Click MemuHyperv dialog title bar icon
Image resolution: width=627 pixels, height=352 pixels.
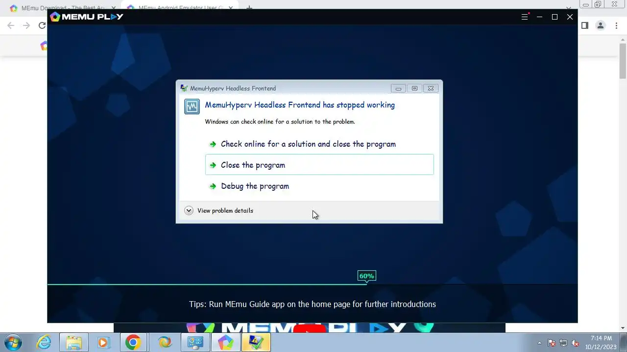tap(184, 88)
